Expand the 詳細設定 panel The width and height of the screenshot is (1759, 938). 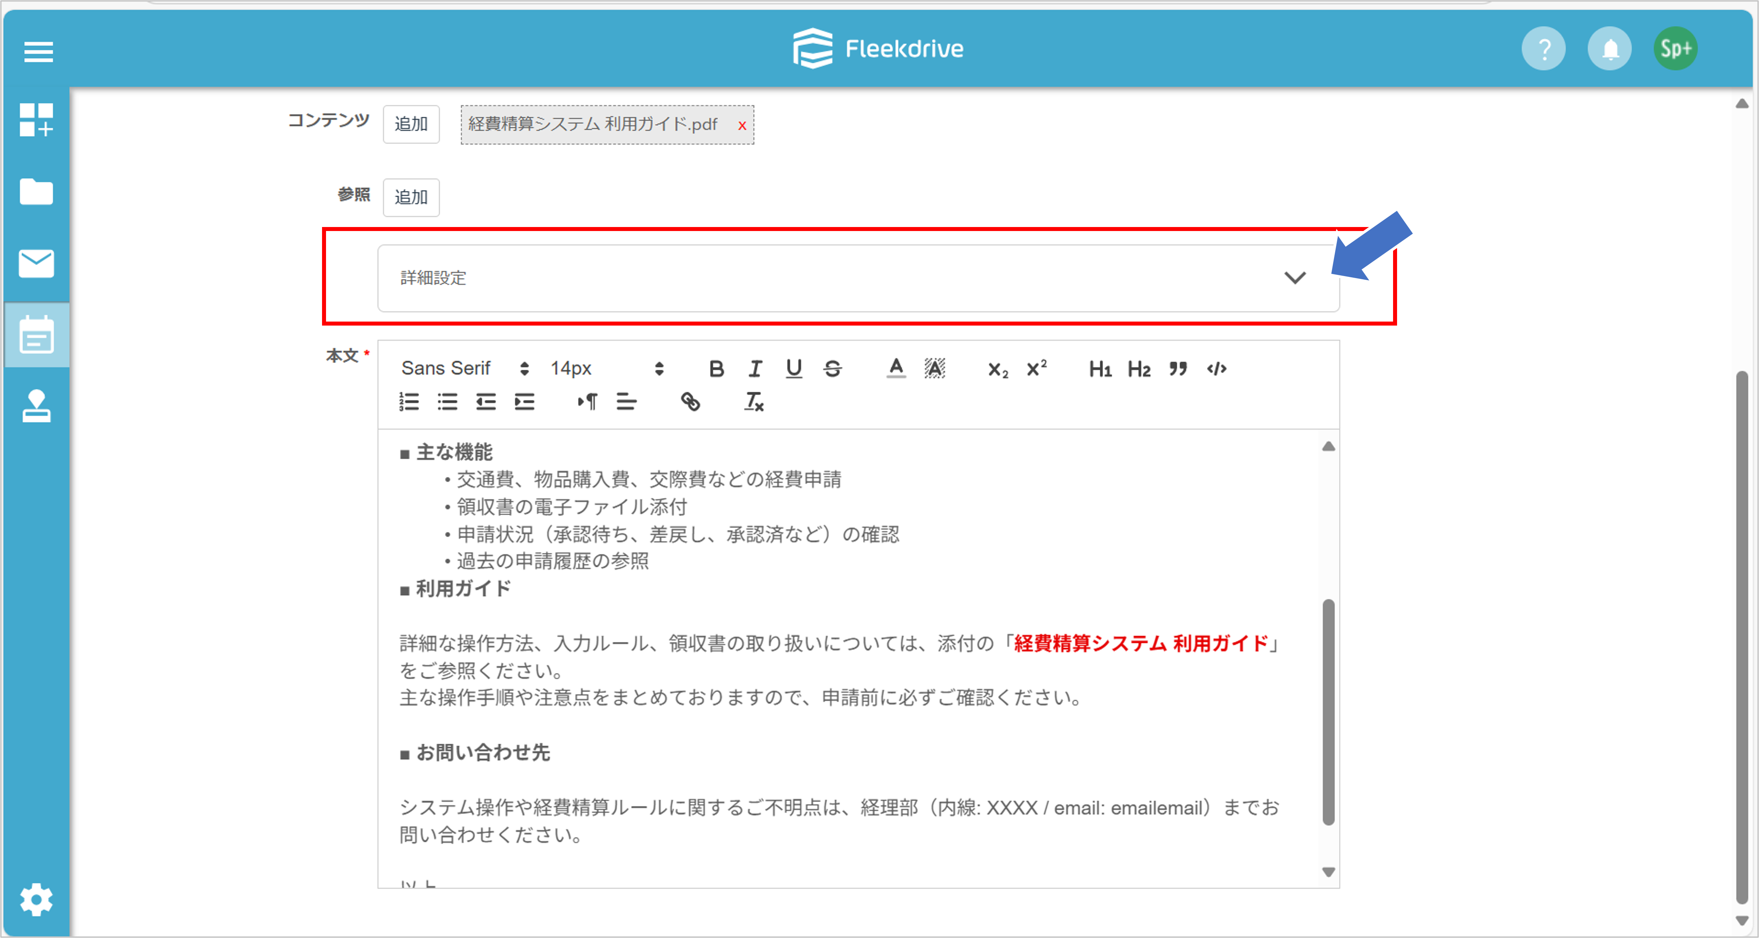click(858, 278)
